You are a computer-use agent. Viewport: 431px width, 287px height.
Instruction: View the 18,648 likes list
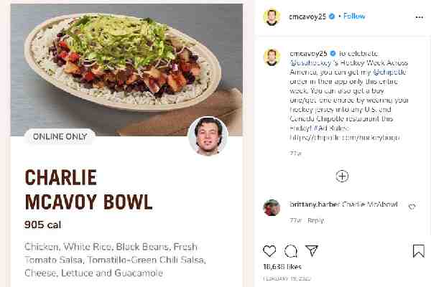(283, 265)
